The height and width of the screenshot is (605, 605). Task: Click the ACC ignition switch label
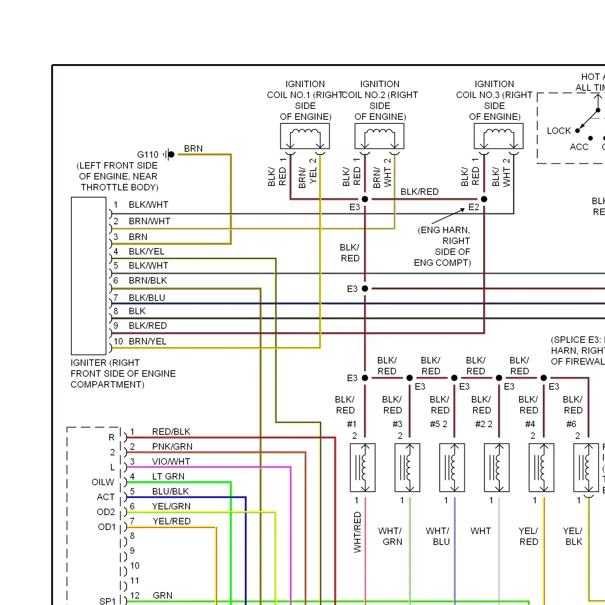click(579, 147)
